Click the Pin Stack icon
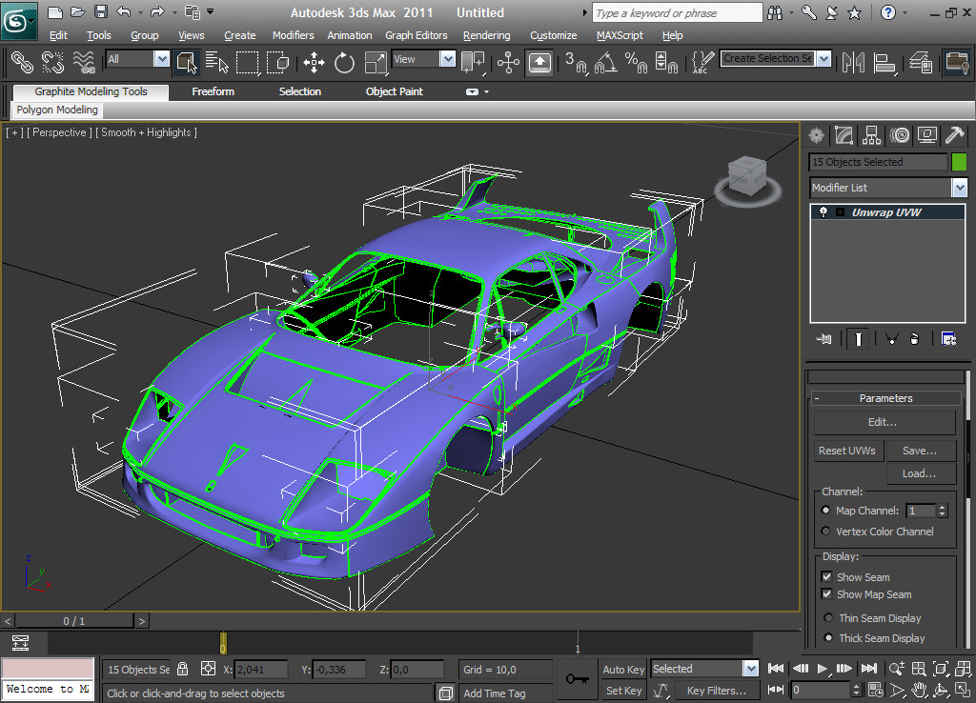976x703 pixels. pos(825,339)
